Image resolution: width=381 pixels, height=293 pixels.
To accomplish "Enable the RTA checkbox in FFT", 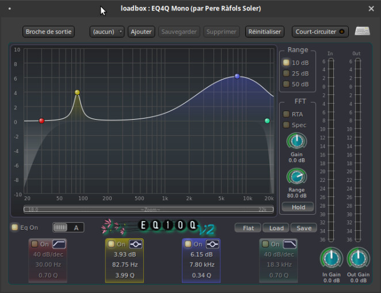I will [286, 114].
